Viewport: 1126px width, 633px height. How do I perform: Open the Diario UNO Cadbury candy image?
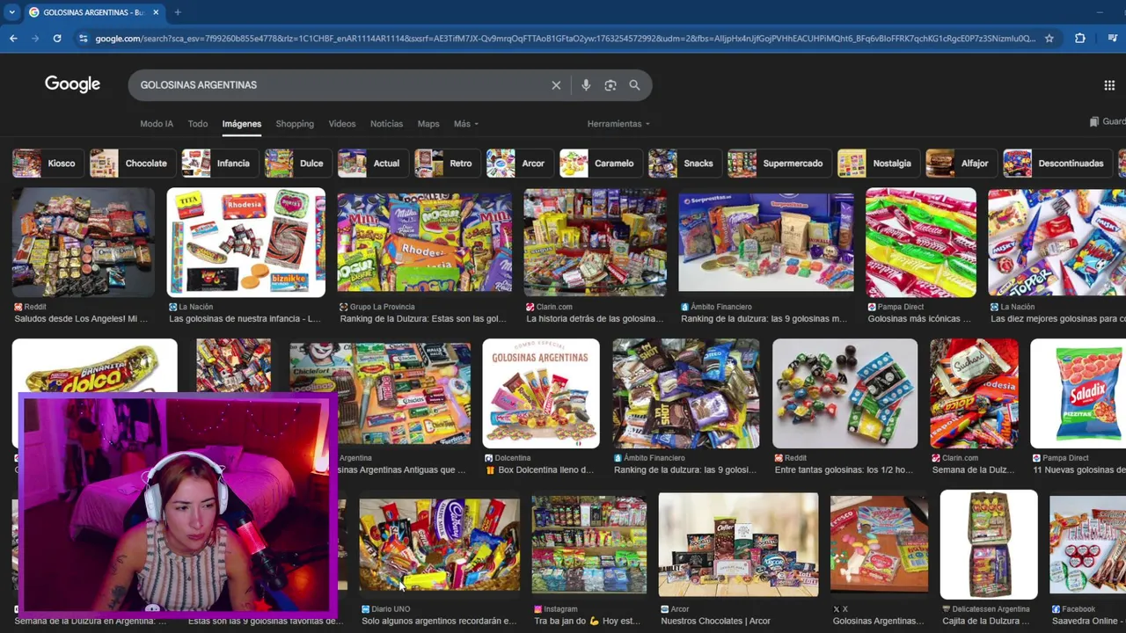(x=440, y=545)
